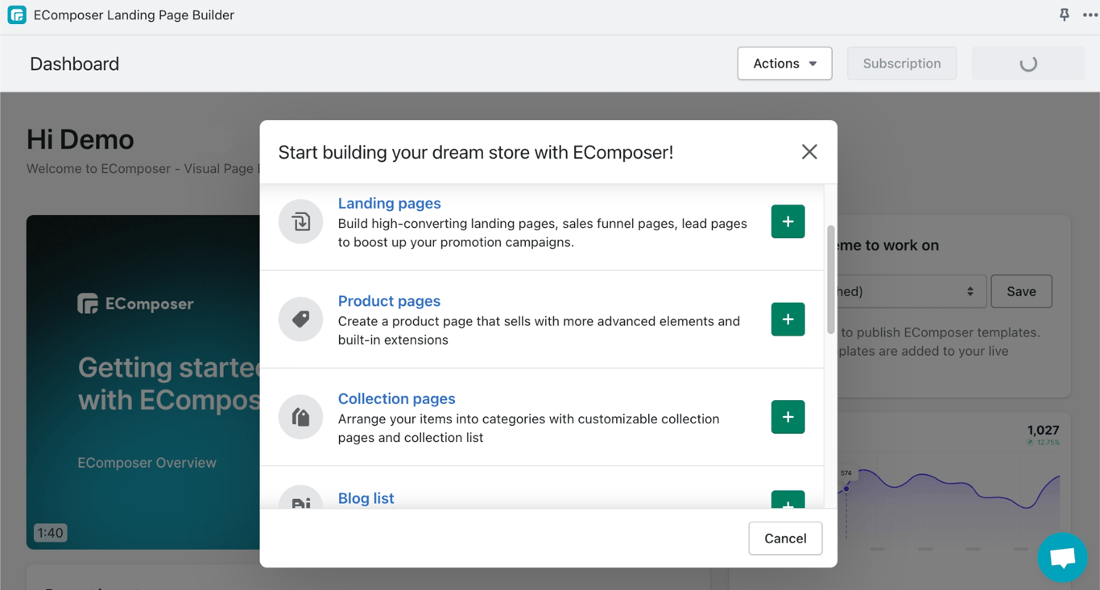Add a new Collection page
The height and width of the screenshot is (590, 1100).
[788, 417]
